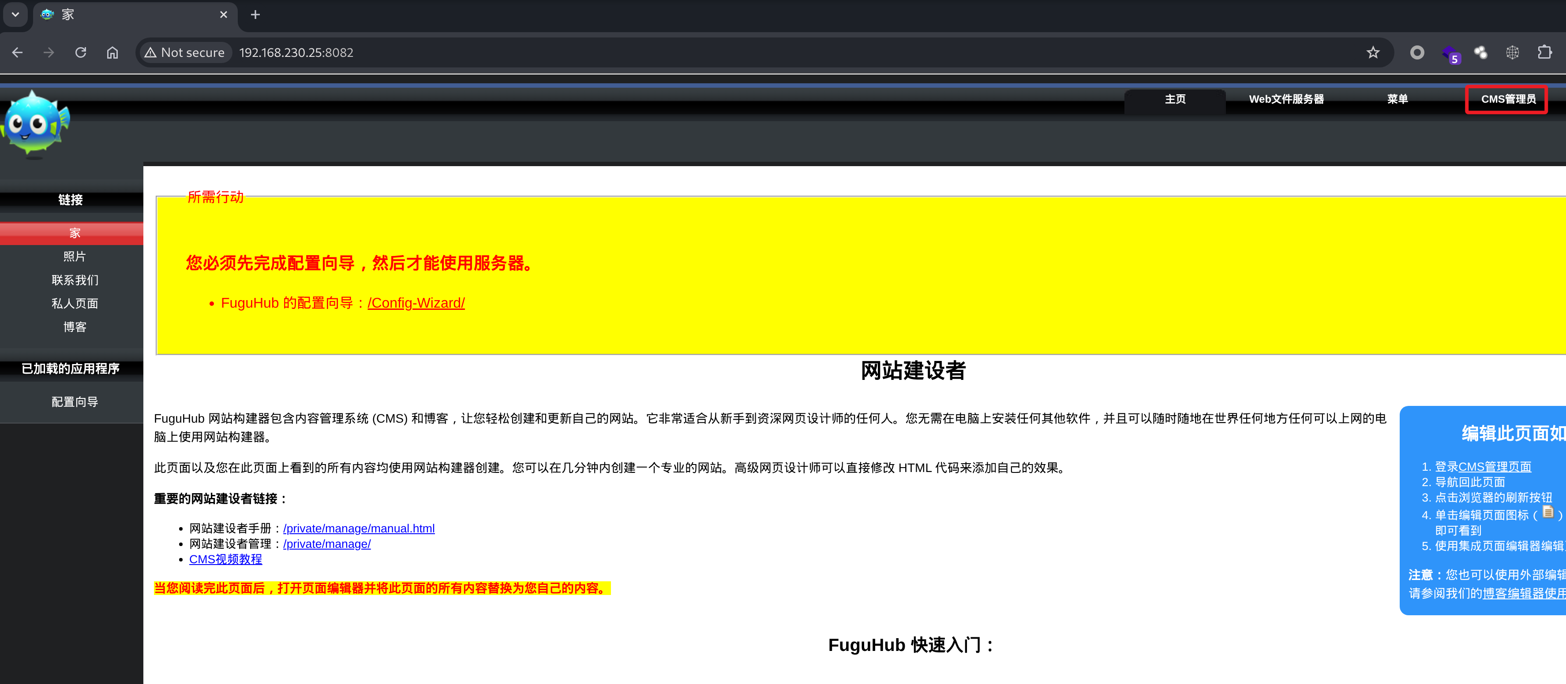1566x684 pixels.
Task: Open /private/manage/manual.html link
Action: pos(359,528)
